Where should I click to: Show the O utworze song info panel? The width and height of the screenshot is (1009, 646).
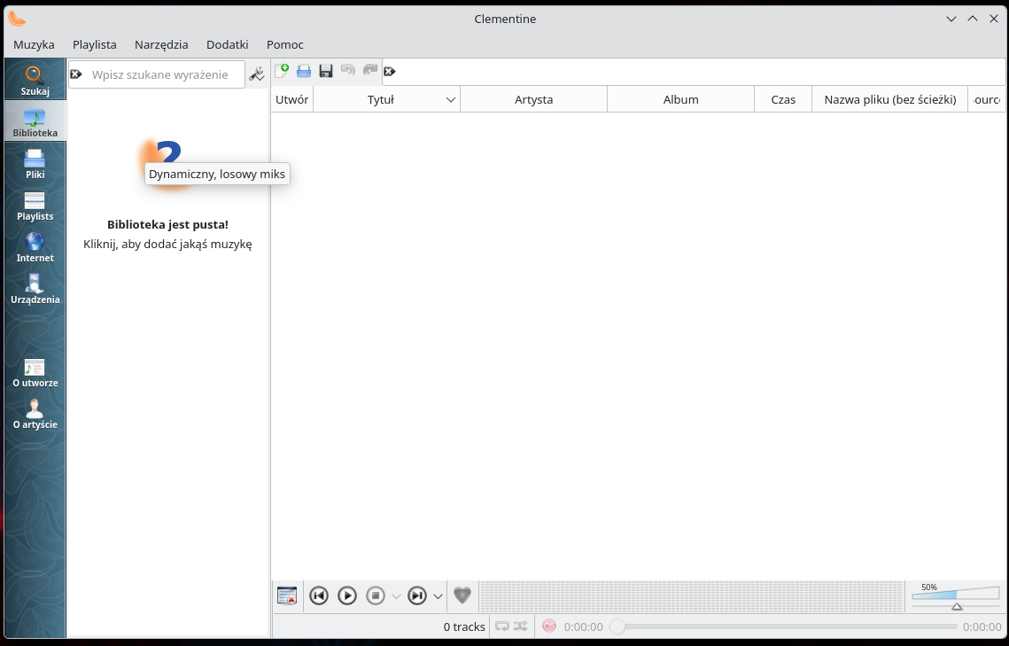[35, 371]
